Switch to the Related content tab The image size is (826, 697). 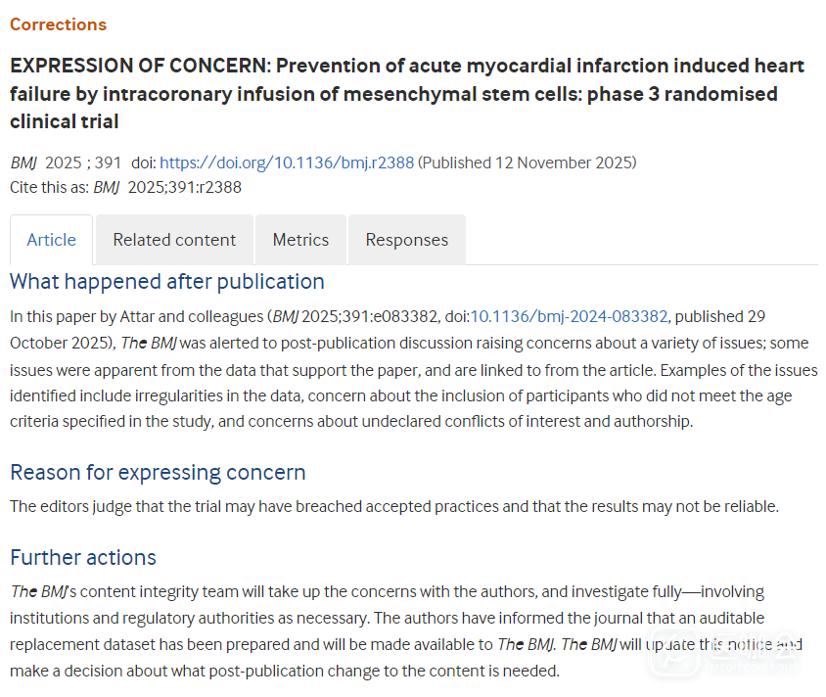[x=174, y=240]
